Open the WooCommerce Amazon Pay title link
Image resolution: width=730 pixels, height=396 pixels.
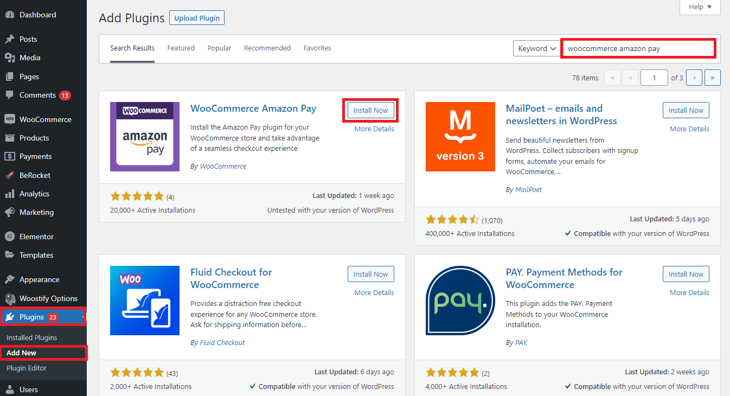click(253, 108)
